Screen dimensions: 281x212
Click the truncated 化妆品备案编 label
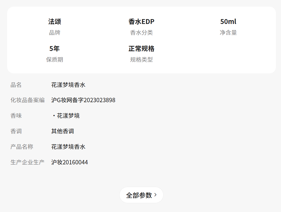coord(28,100)
